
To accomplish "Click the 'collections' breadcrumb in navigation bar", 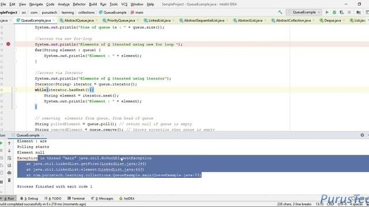I will click(86, 13).
